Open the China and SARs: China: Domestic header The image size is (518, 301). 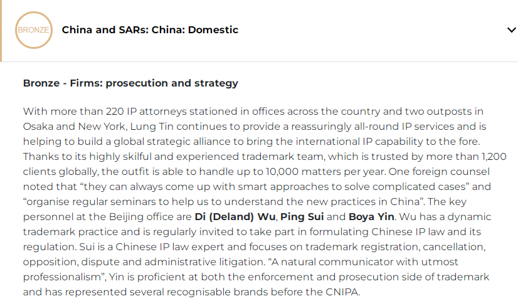pos(150,29)
